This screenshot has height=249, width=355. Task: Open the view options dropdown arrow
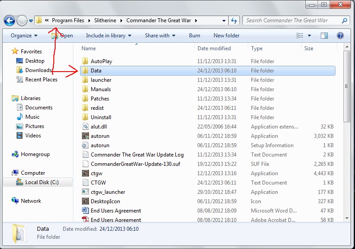tap(309, 36)
